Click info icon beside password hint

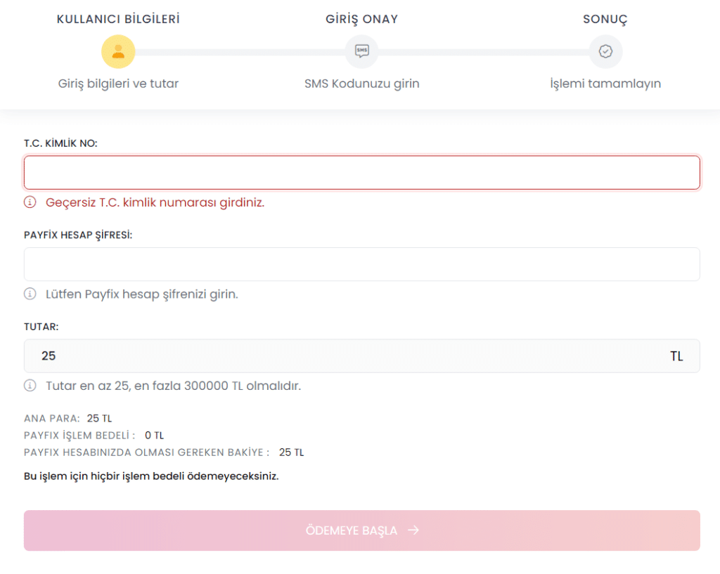coord(30,294)
